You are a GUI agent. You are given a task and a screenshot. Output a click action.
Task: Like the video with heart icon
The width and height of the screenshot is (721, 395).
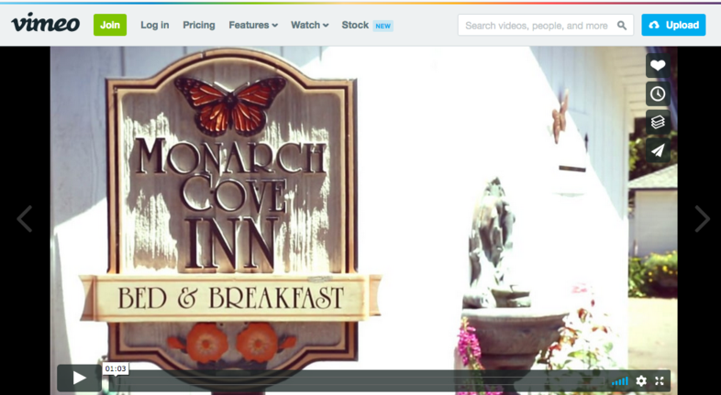(658, 66)
